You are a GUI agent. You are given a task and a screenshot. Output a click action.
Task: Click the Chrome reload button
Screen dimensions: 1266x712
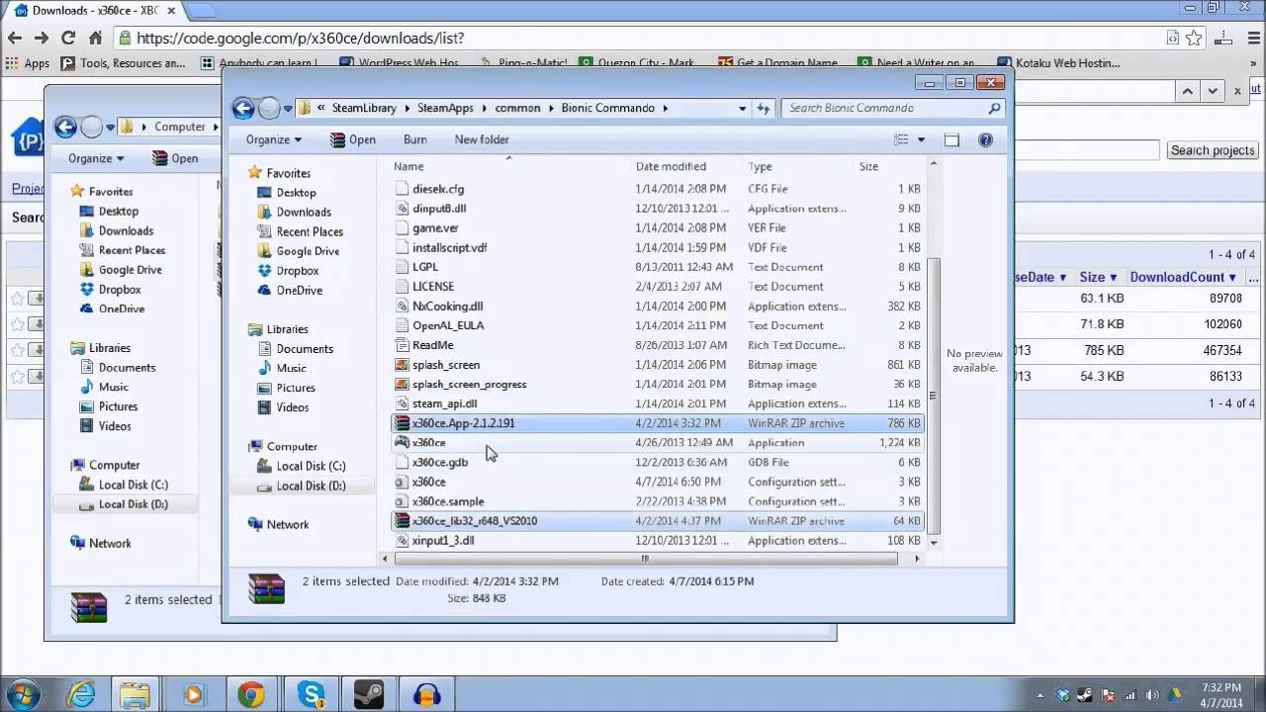point(68,38)
